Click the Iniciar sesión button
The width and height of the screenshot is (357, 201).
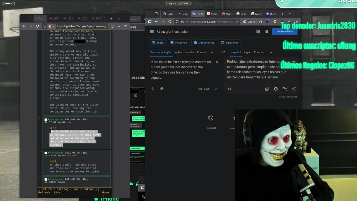(284, 32)
